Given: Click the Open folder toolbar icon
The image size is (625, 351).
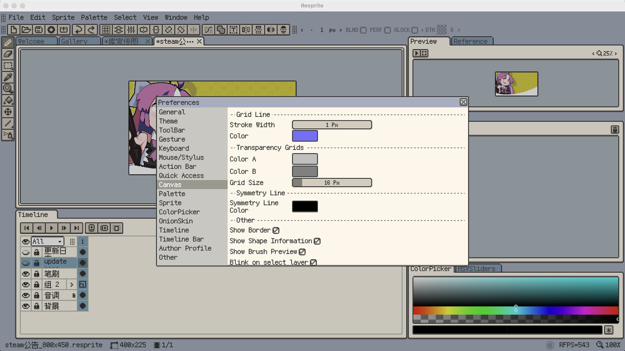Looking at the screenshot, I should click(26, 30).
